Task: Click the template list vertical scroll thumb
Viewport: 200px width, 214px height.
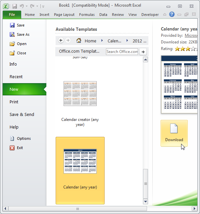Action: coord(146,184)
